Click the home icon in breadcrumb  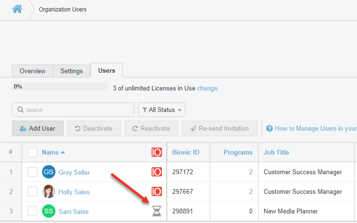coord(17,9)
